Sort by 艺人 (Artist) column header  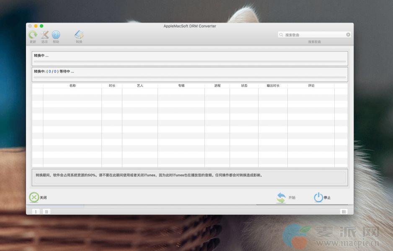coord(140,86)
